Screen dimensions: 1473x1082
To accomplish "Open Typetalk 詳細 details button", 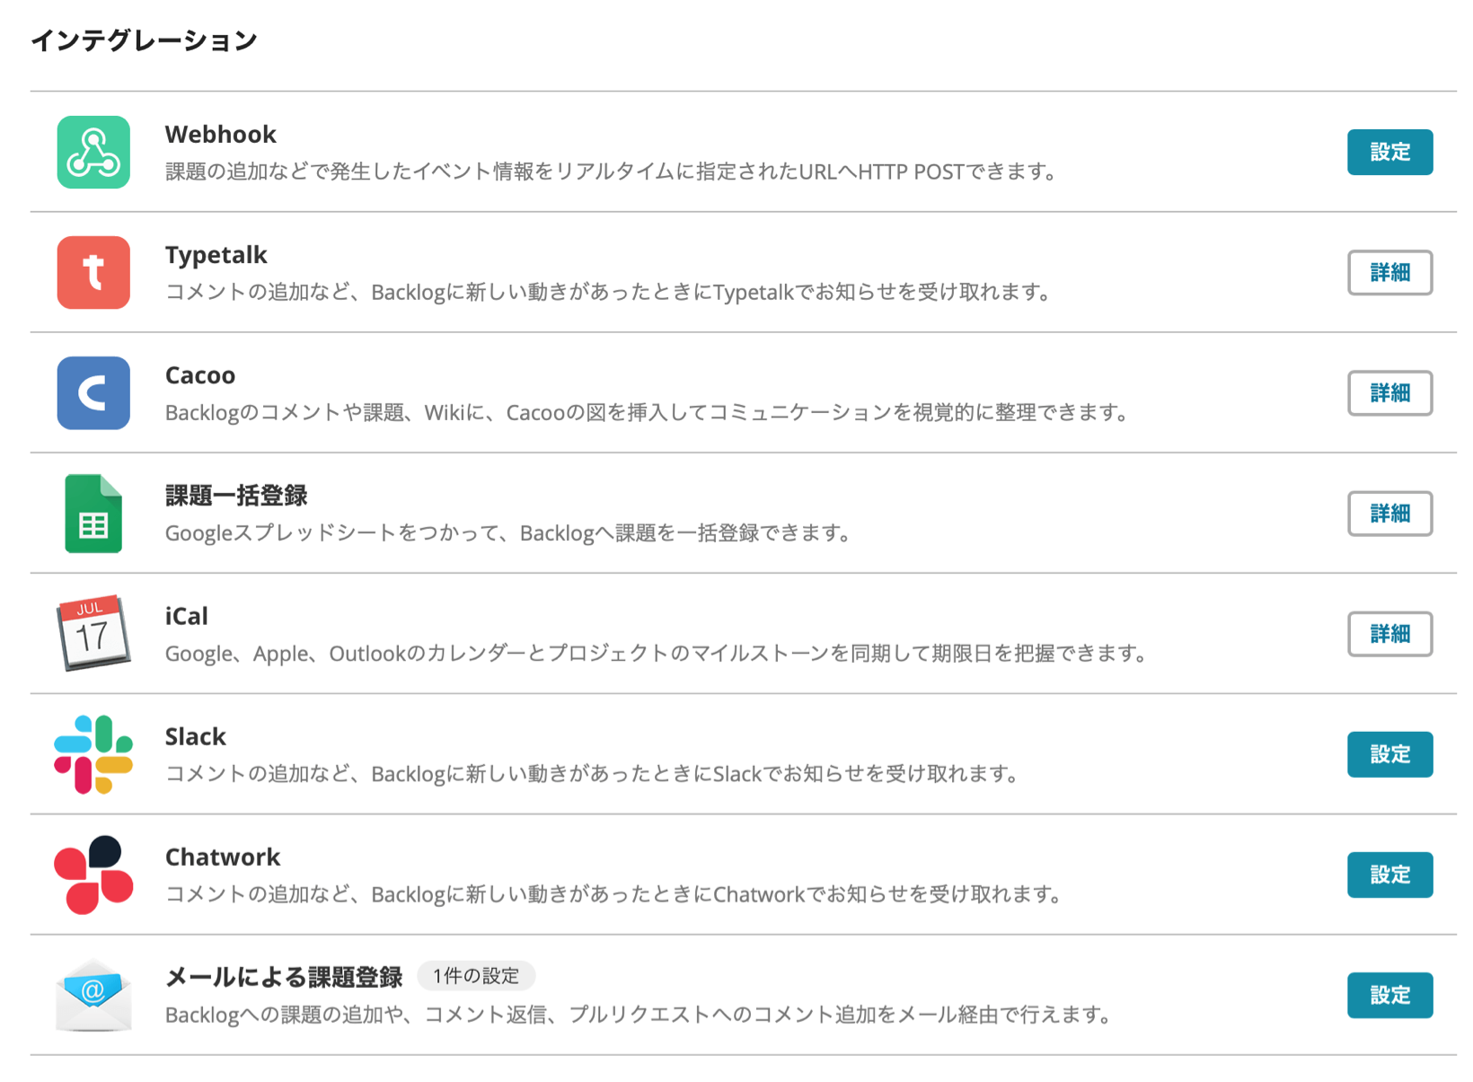I will 1389,272.
